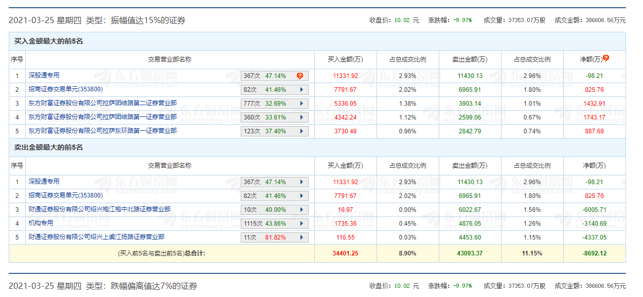The width and height of the screenshot is (643, 297).
Task: Open 东方财富证券拉萨团结路第一证券营业部 link
Action: click(x=102, y=117)
